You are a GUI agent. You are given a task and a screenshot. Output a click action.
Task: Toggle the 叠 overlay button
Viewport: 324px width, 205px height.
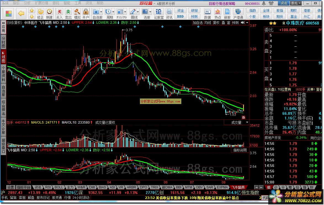point(223,23)
